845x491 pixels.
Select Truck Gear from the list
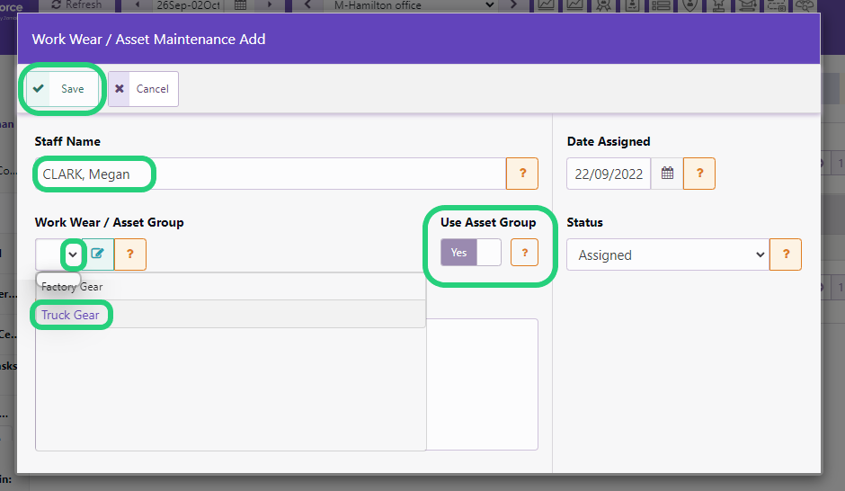pyautogui.click(x=231, y=315)
